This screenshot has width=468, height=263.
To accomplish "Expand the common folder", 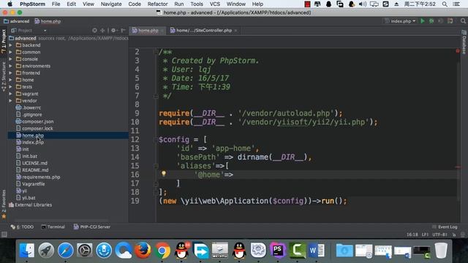I will (10, 52).
